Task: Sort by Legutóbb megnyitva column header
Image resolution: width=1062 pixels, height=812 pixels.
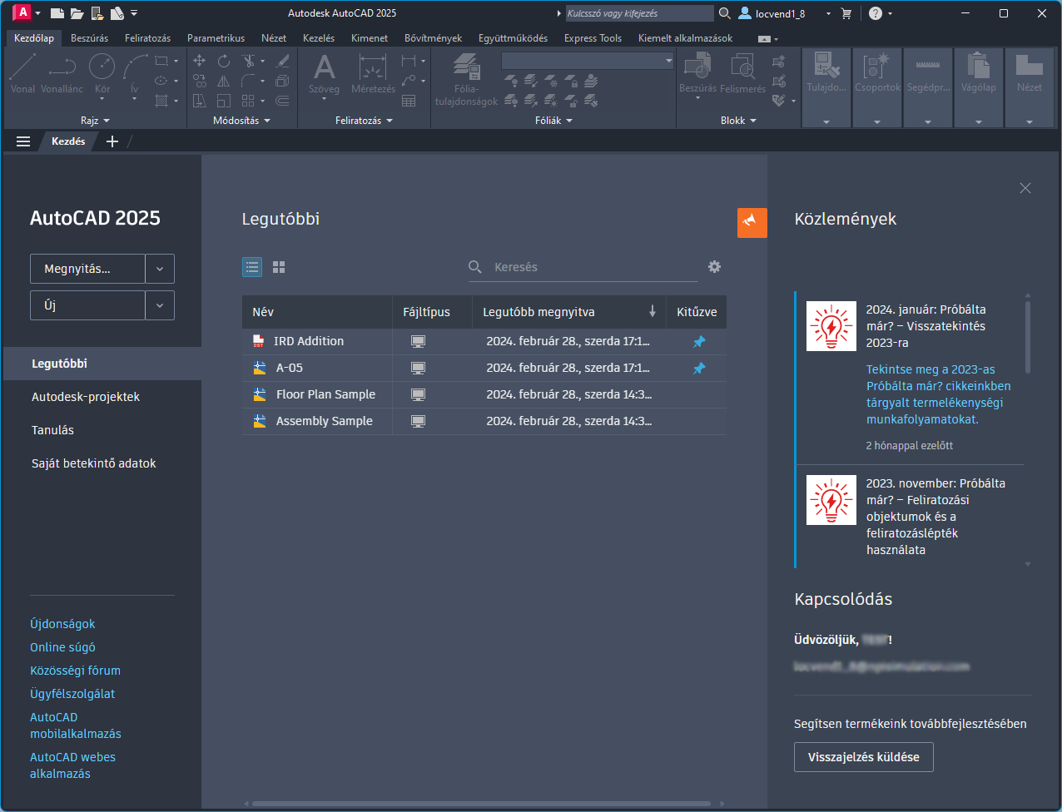Action: coord(569,312)
